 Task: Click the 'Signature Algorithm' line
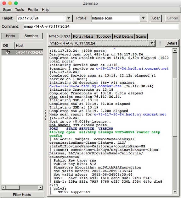click(x=97, y=168)
